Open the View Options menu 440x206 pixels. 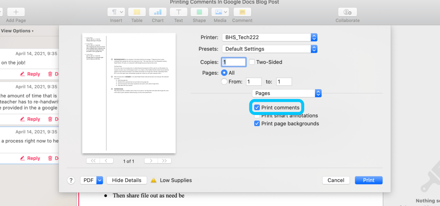17,31
